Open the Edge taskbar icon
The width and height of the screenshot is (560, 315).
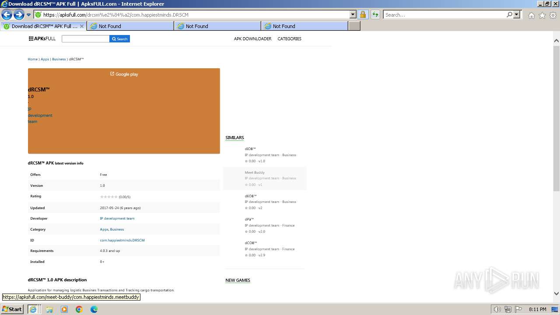click(94, 309)
